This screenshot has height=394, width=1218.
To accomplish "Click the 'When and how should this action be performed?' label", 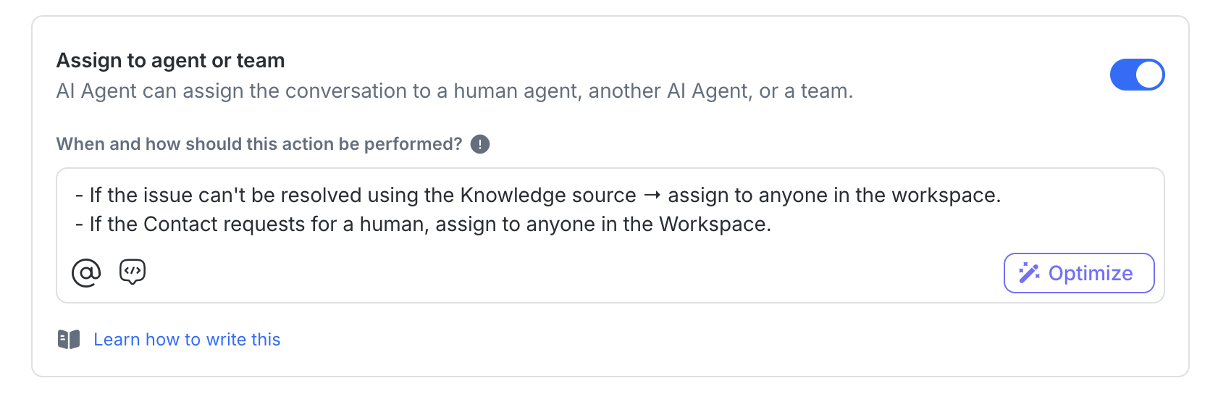I will pyautogui.click(x=259, y=144).
